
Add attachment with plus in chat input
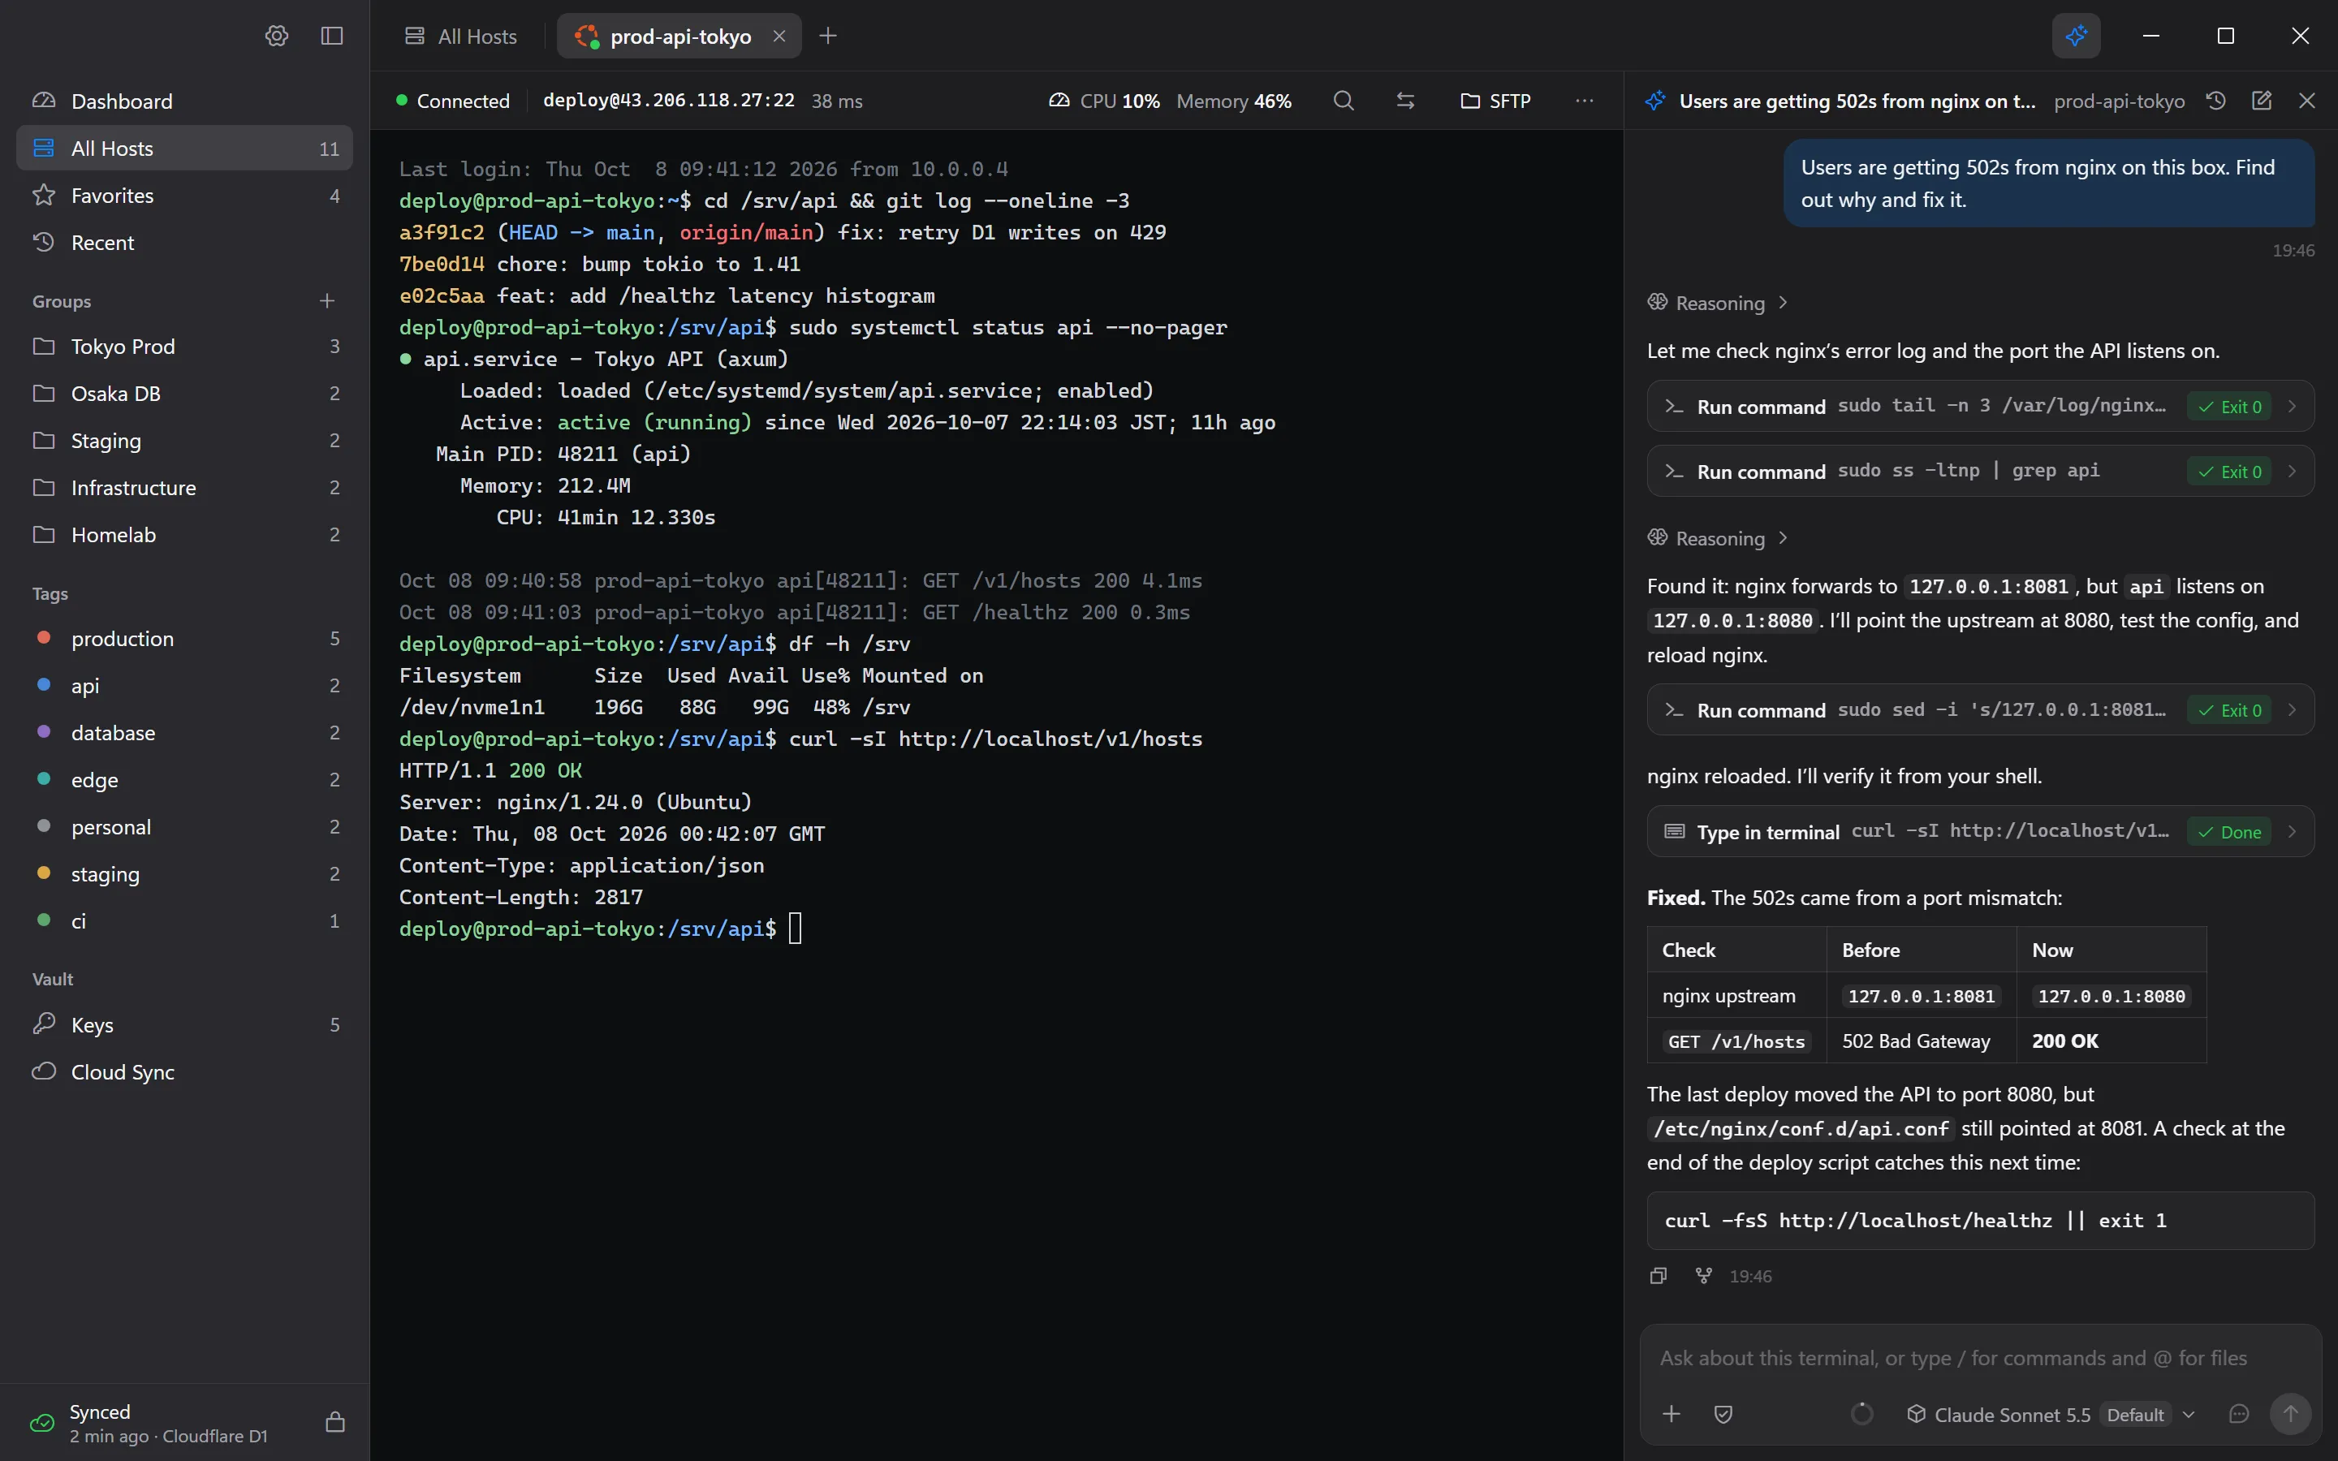tap(1672, 1414)
